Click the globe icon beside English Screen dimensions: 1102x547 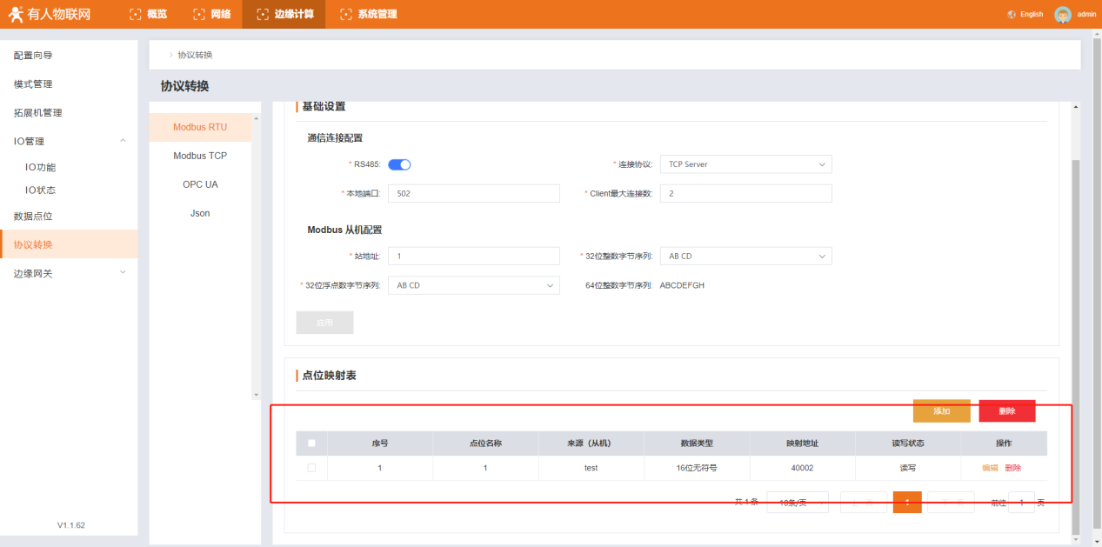click(1012, 15)
